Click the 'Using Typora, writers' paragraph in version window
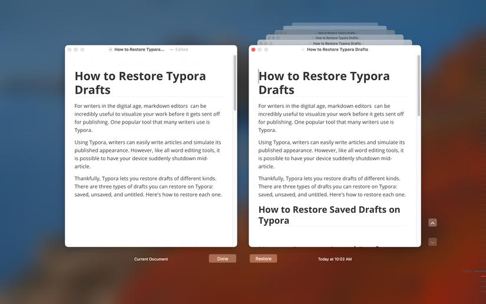 coord(332,154)
